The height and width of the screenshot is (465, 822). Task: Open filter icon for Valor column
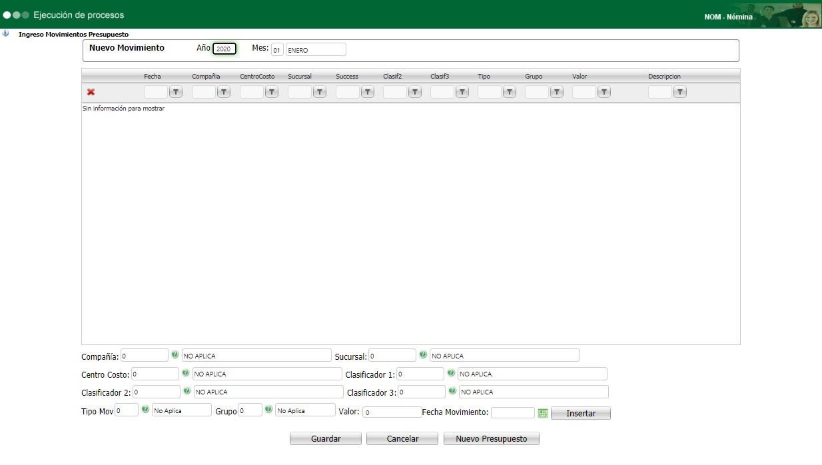[x=604, y=92]
